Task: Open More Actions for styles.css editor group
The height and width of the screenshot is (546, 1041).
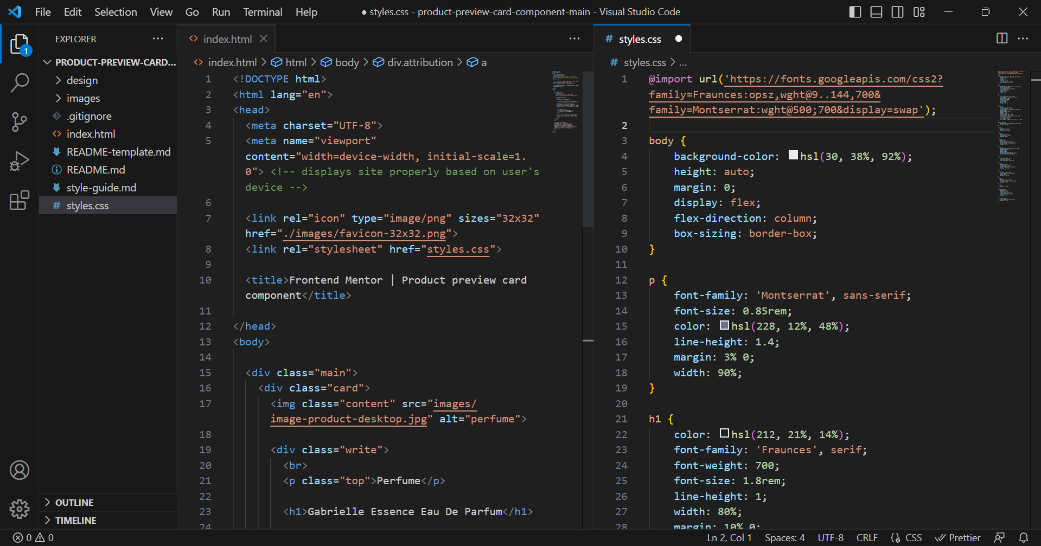Action: (x=1023, y=38)
